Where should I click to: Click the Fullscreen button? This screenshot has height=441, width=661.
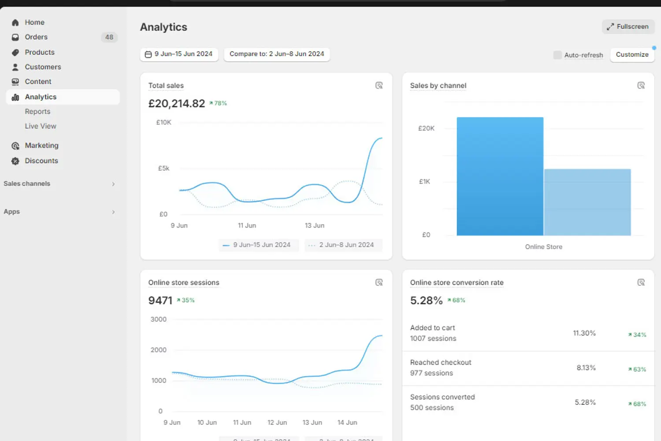point(628,26)
